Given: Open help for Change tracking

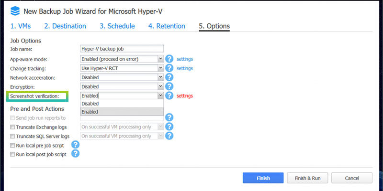Looking at the screenshot, I should pos(169,68).
